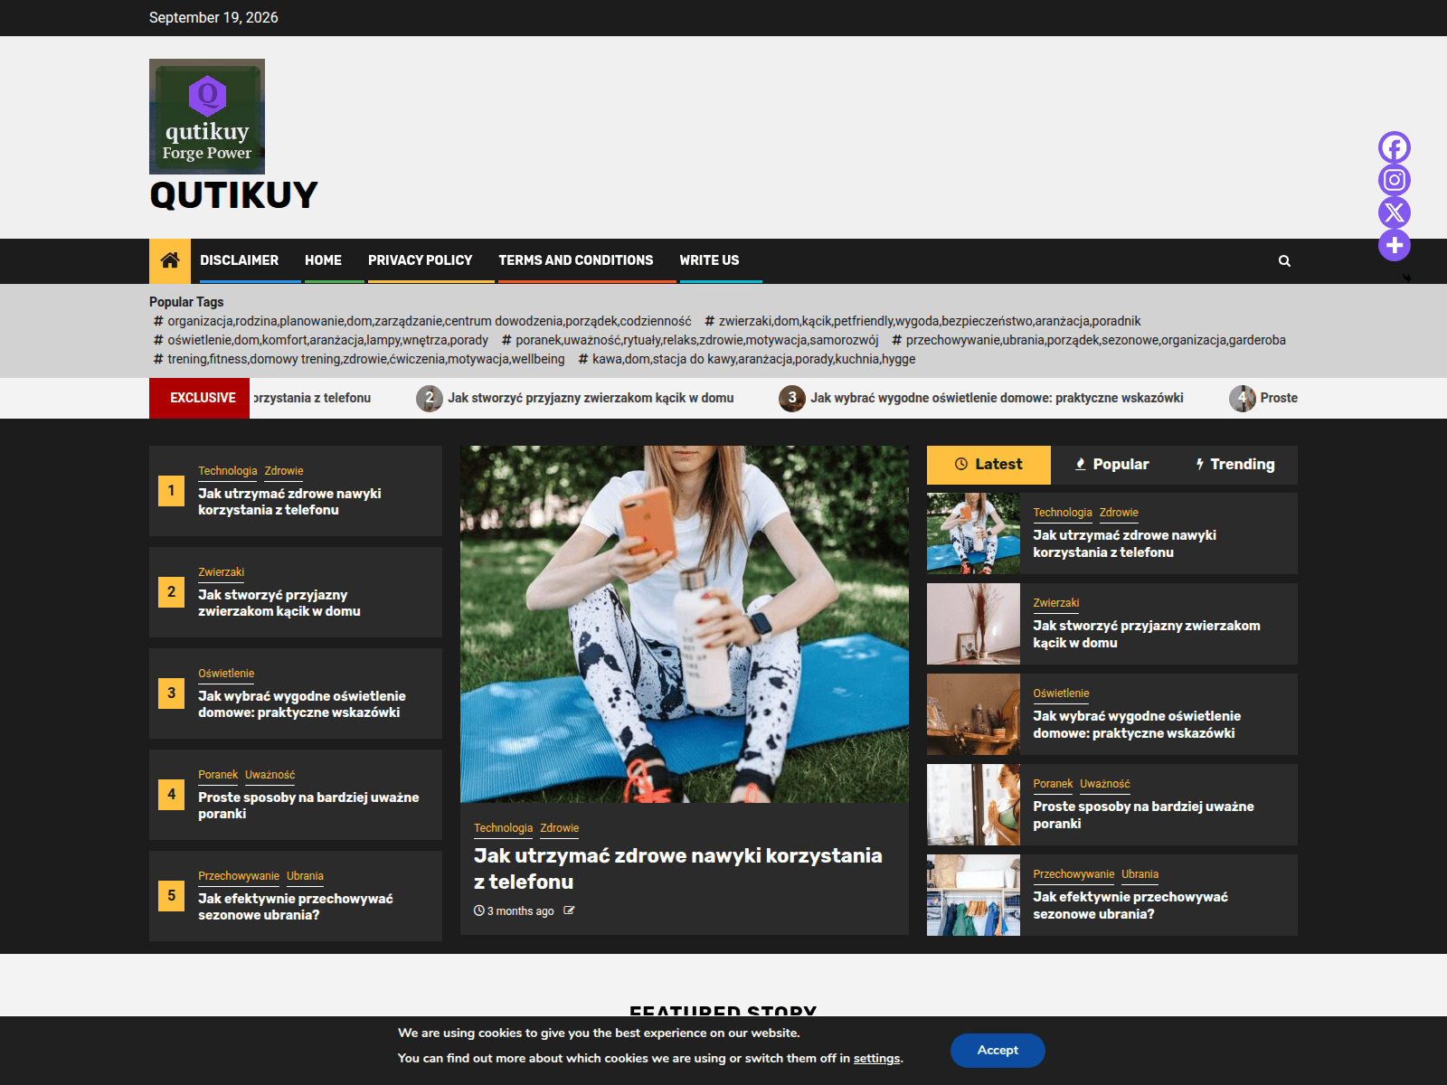Viewport: 1447px width, 1085px height.
Task: Open Technologia category under featured image
Action: 504,828
